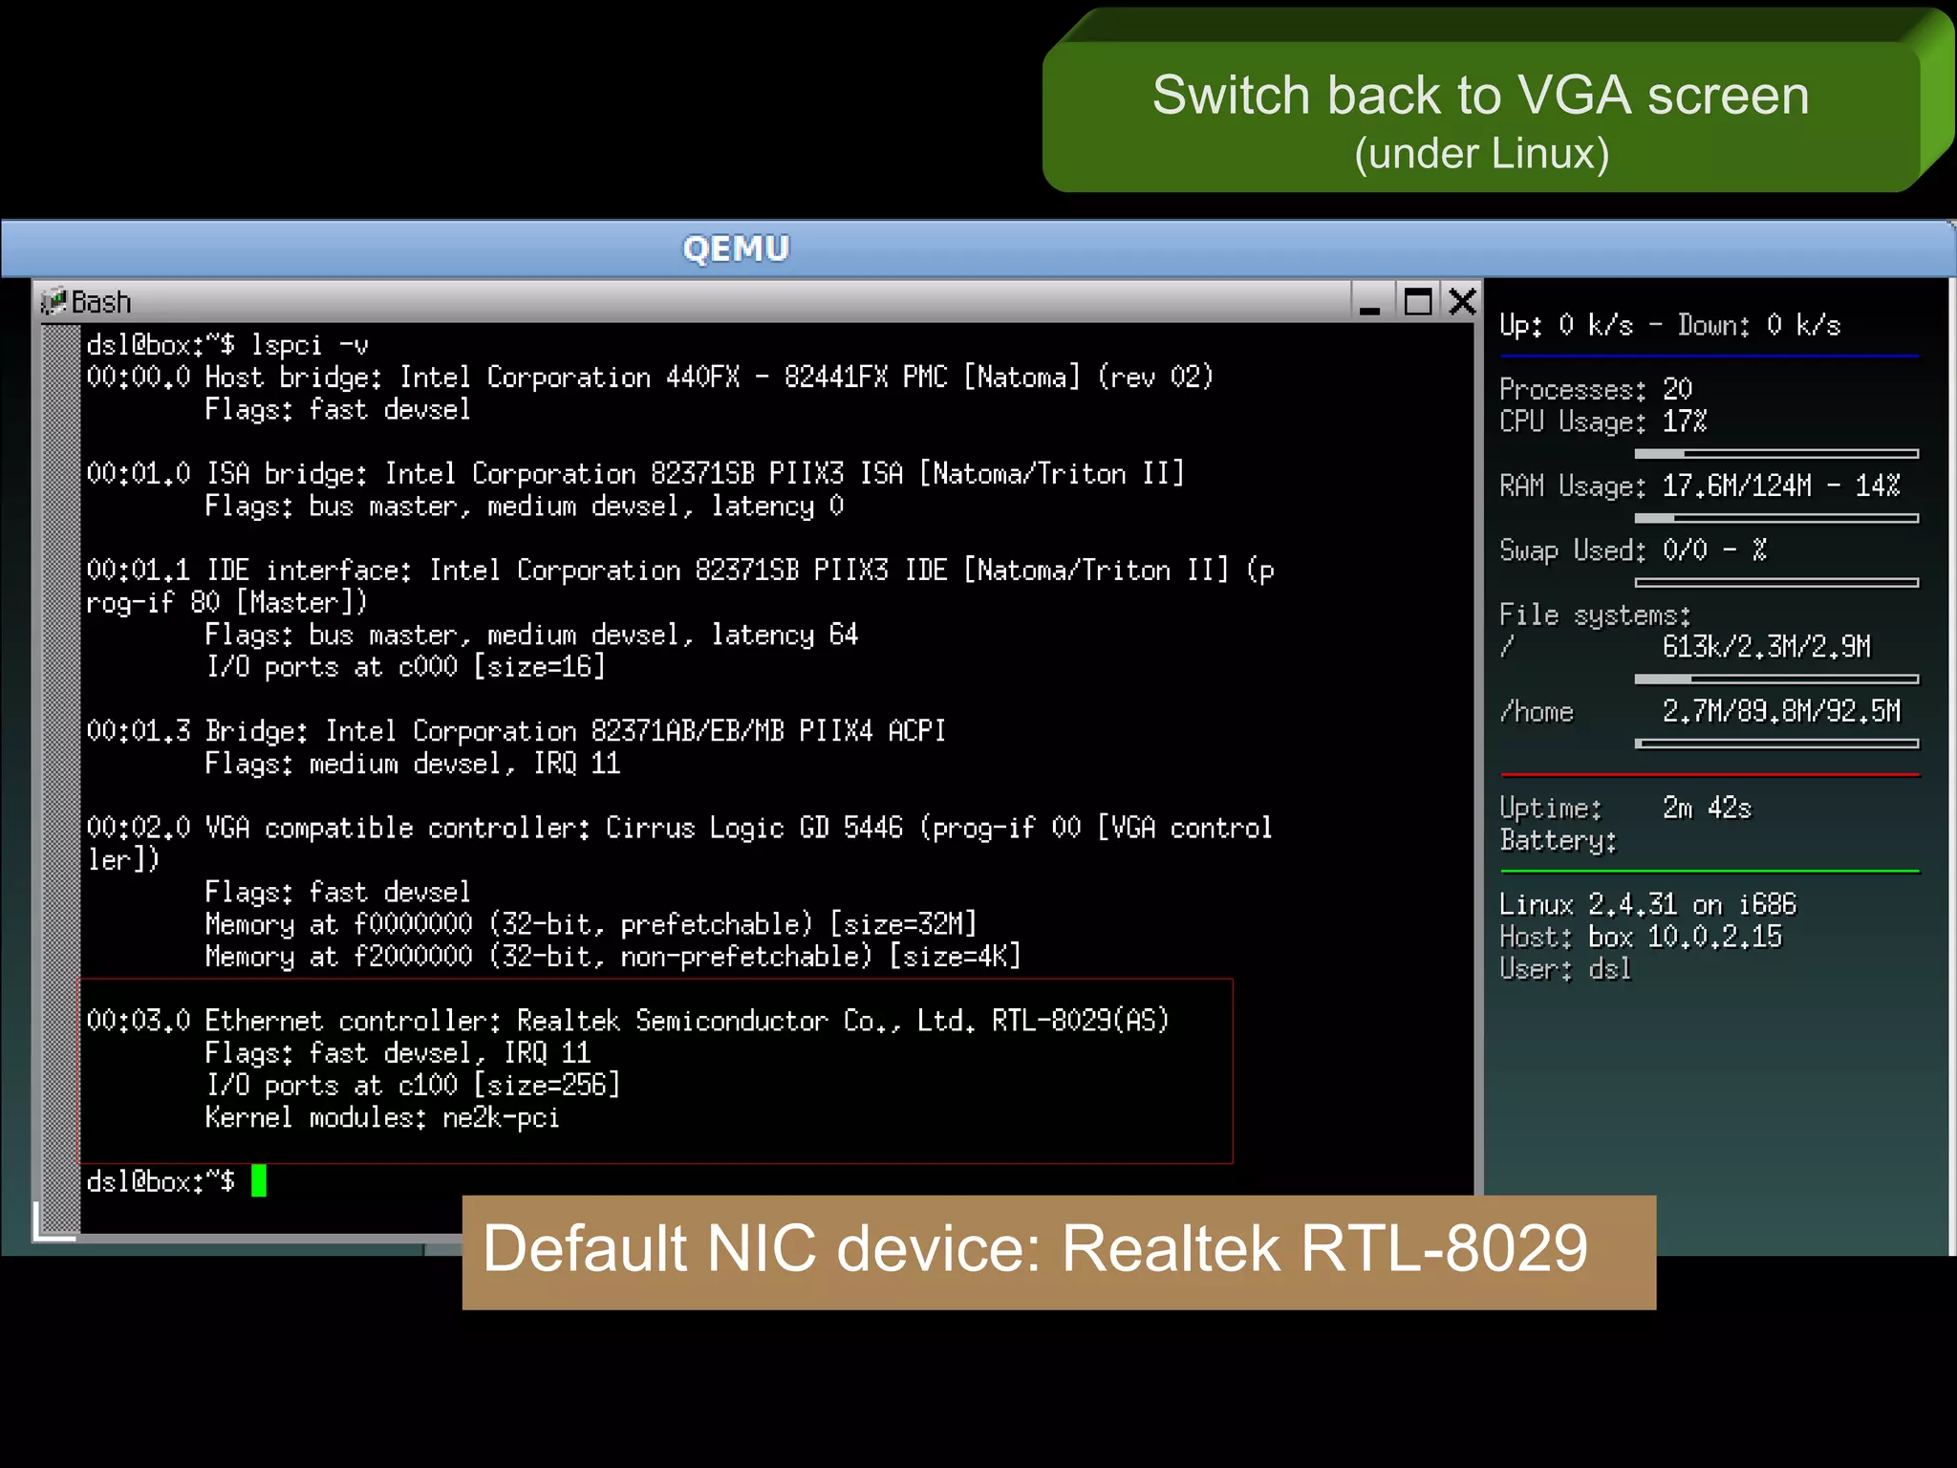Click 'Kernel modules: ne2k-pci' line
The height and width of the screenshot is (1468, 1957).
(382, 1117)
